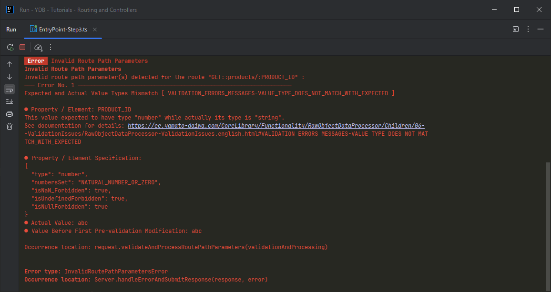Screen dimensions: 551x292
Task: Click the dock window icon at top right
Action: 516,29
